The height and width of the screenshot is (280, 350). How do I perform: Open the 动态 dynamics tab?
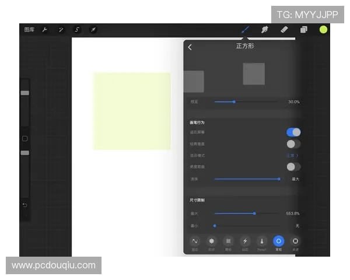click(245, 242)
